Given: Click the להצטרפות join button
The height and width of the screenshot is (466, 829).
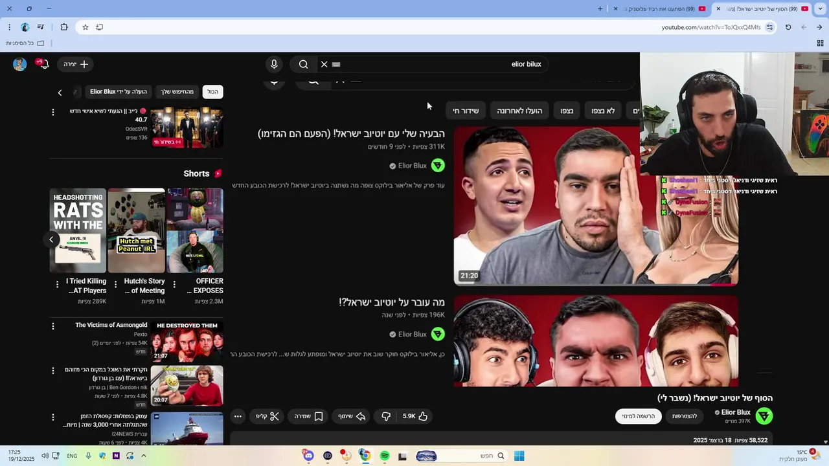Looking at the screenshot, I should point(685,416).
